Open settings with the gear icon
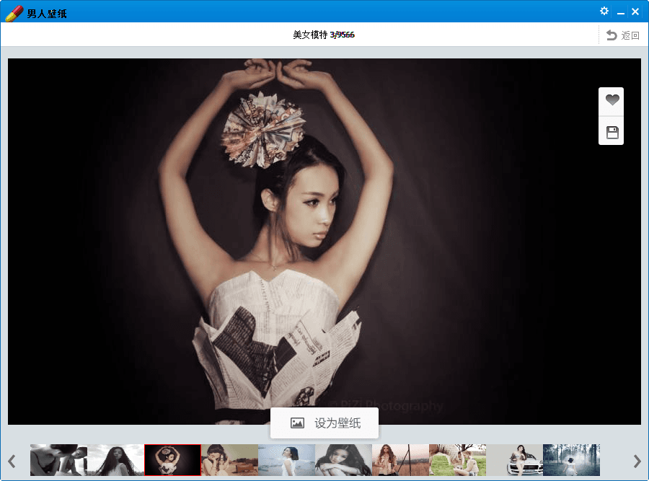649x481 pixels. (604, 11)
